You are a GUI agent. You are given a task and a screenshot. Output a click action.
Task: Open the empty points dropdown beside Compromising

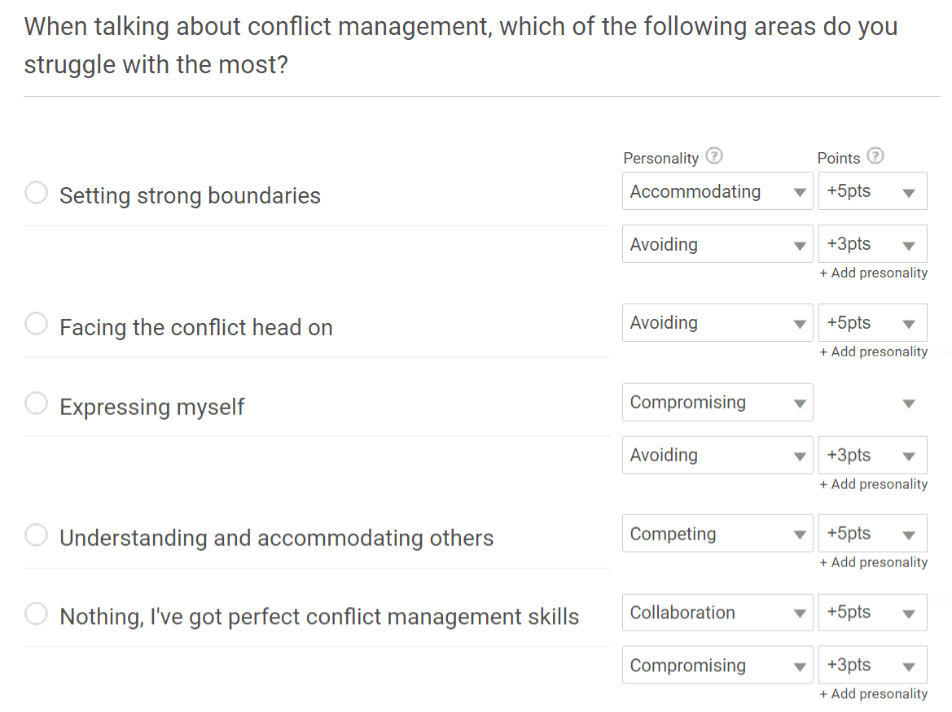coord(872,403)
